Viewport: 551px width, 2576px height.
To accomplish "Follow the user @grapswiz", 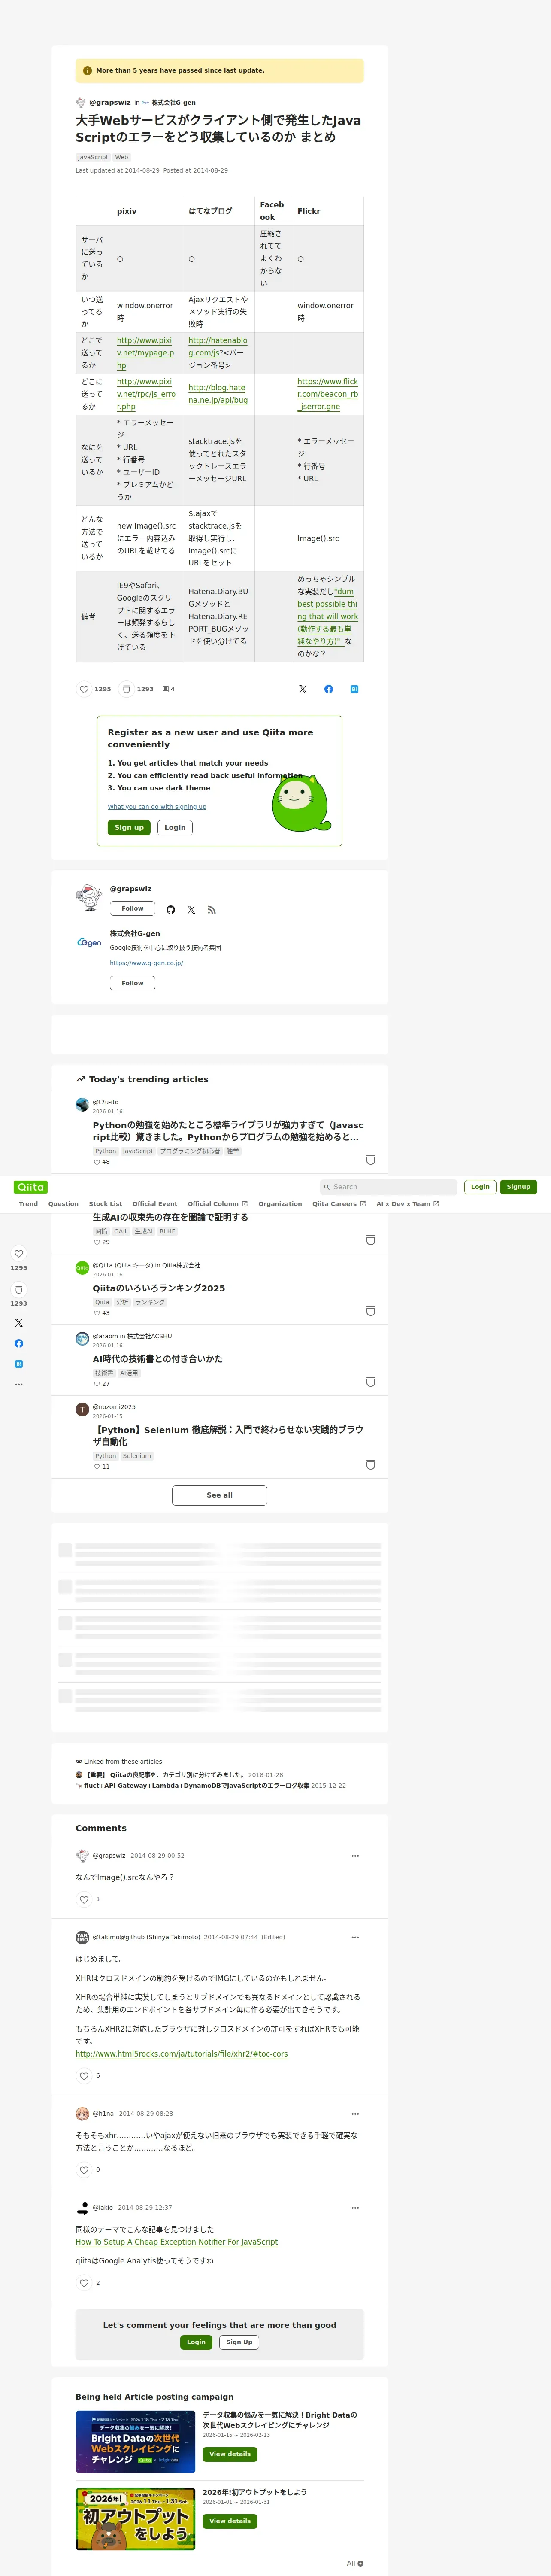I will (132, 909).
